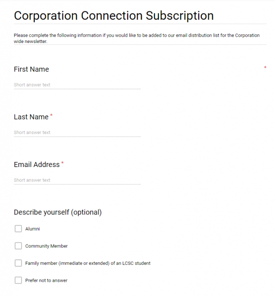Enable the Family member checkbox
The image size is (275, 296).
pos(18,263)
